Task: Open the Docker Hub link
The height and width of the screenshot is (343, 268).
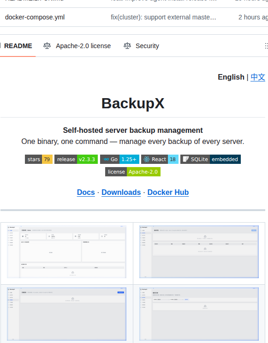Action: (x=168, y=192)
